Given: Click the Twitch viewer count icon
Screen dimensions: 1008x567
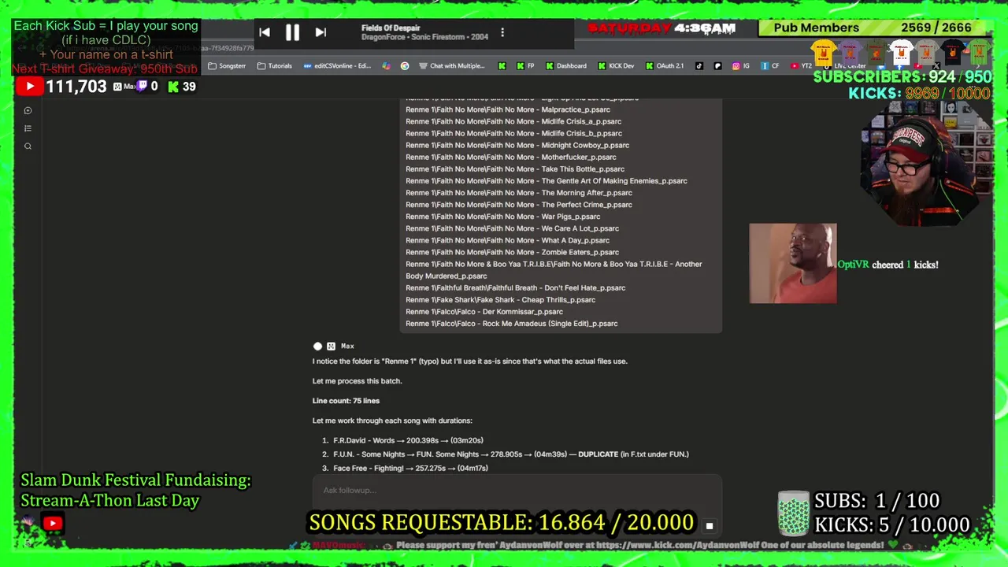Looking at the screenshot, I should 143,87.
